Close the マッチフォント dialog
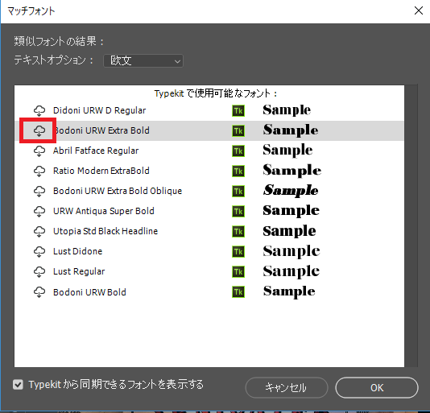430x413 pixels. pos(419,11)
